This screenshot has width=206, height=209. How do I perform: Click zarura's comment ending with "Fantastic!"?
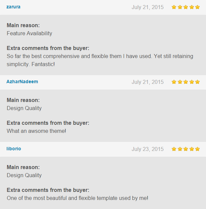[100, 60]
